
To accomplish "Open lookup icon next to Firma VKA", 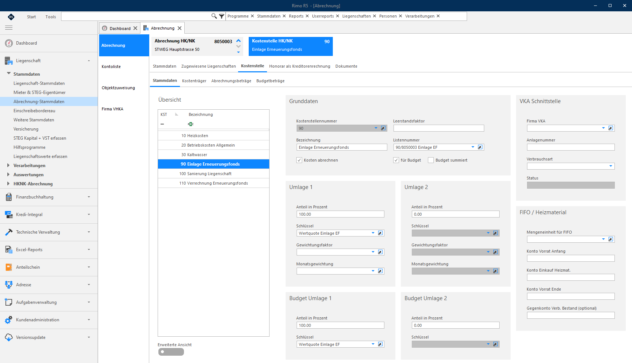I will [611, 128].
